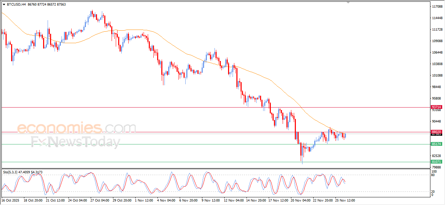Viewport: 445px width, 205px height.
Task: Click the 90448 value on the price axis
Action: click(x=437, y=121)
